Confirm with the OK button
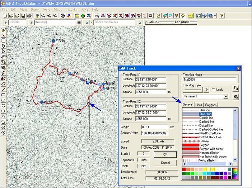Image resolution: width=252 pixels, height=188 pixels. (x=165, y=154)
